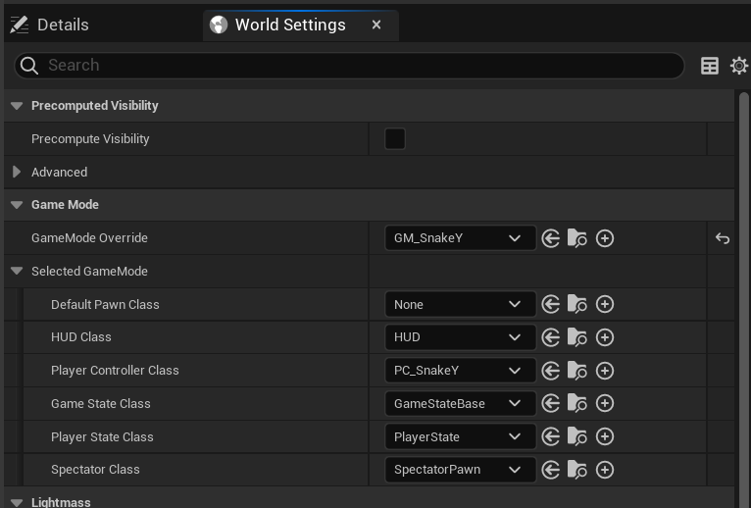Open property matrix table view icon
The height and width of the screenshot is (508, 751).
click(709, 66)
